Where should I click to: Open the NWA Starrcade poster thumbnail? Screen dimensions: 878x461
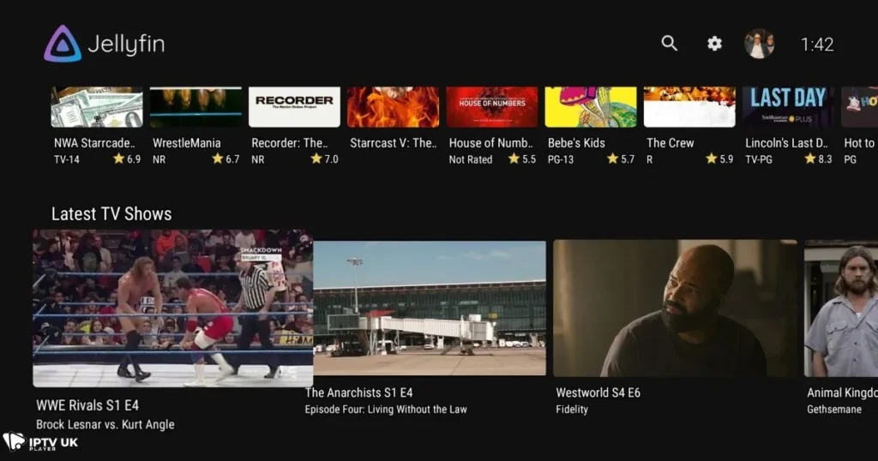[97, 107]
